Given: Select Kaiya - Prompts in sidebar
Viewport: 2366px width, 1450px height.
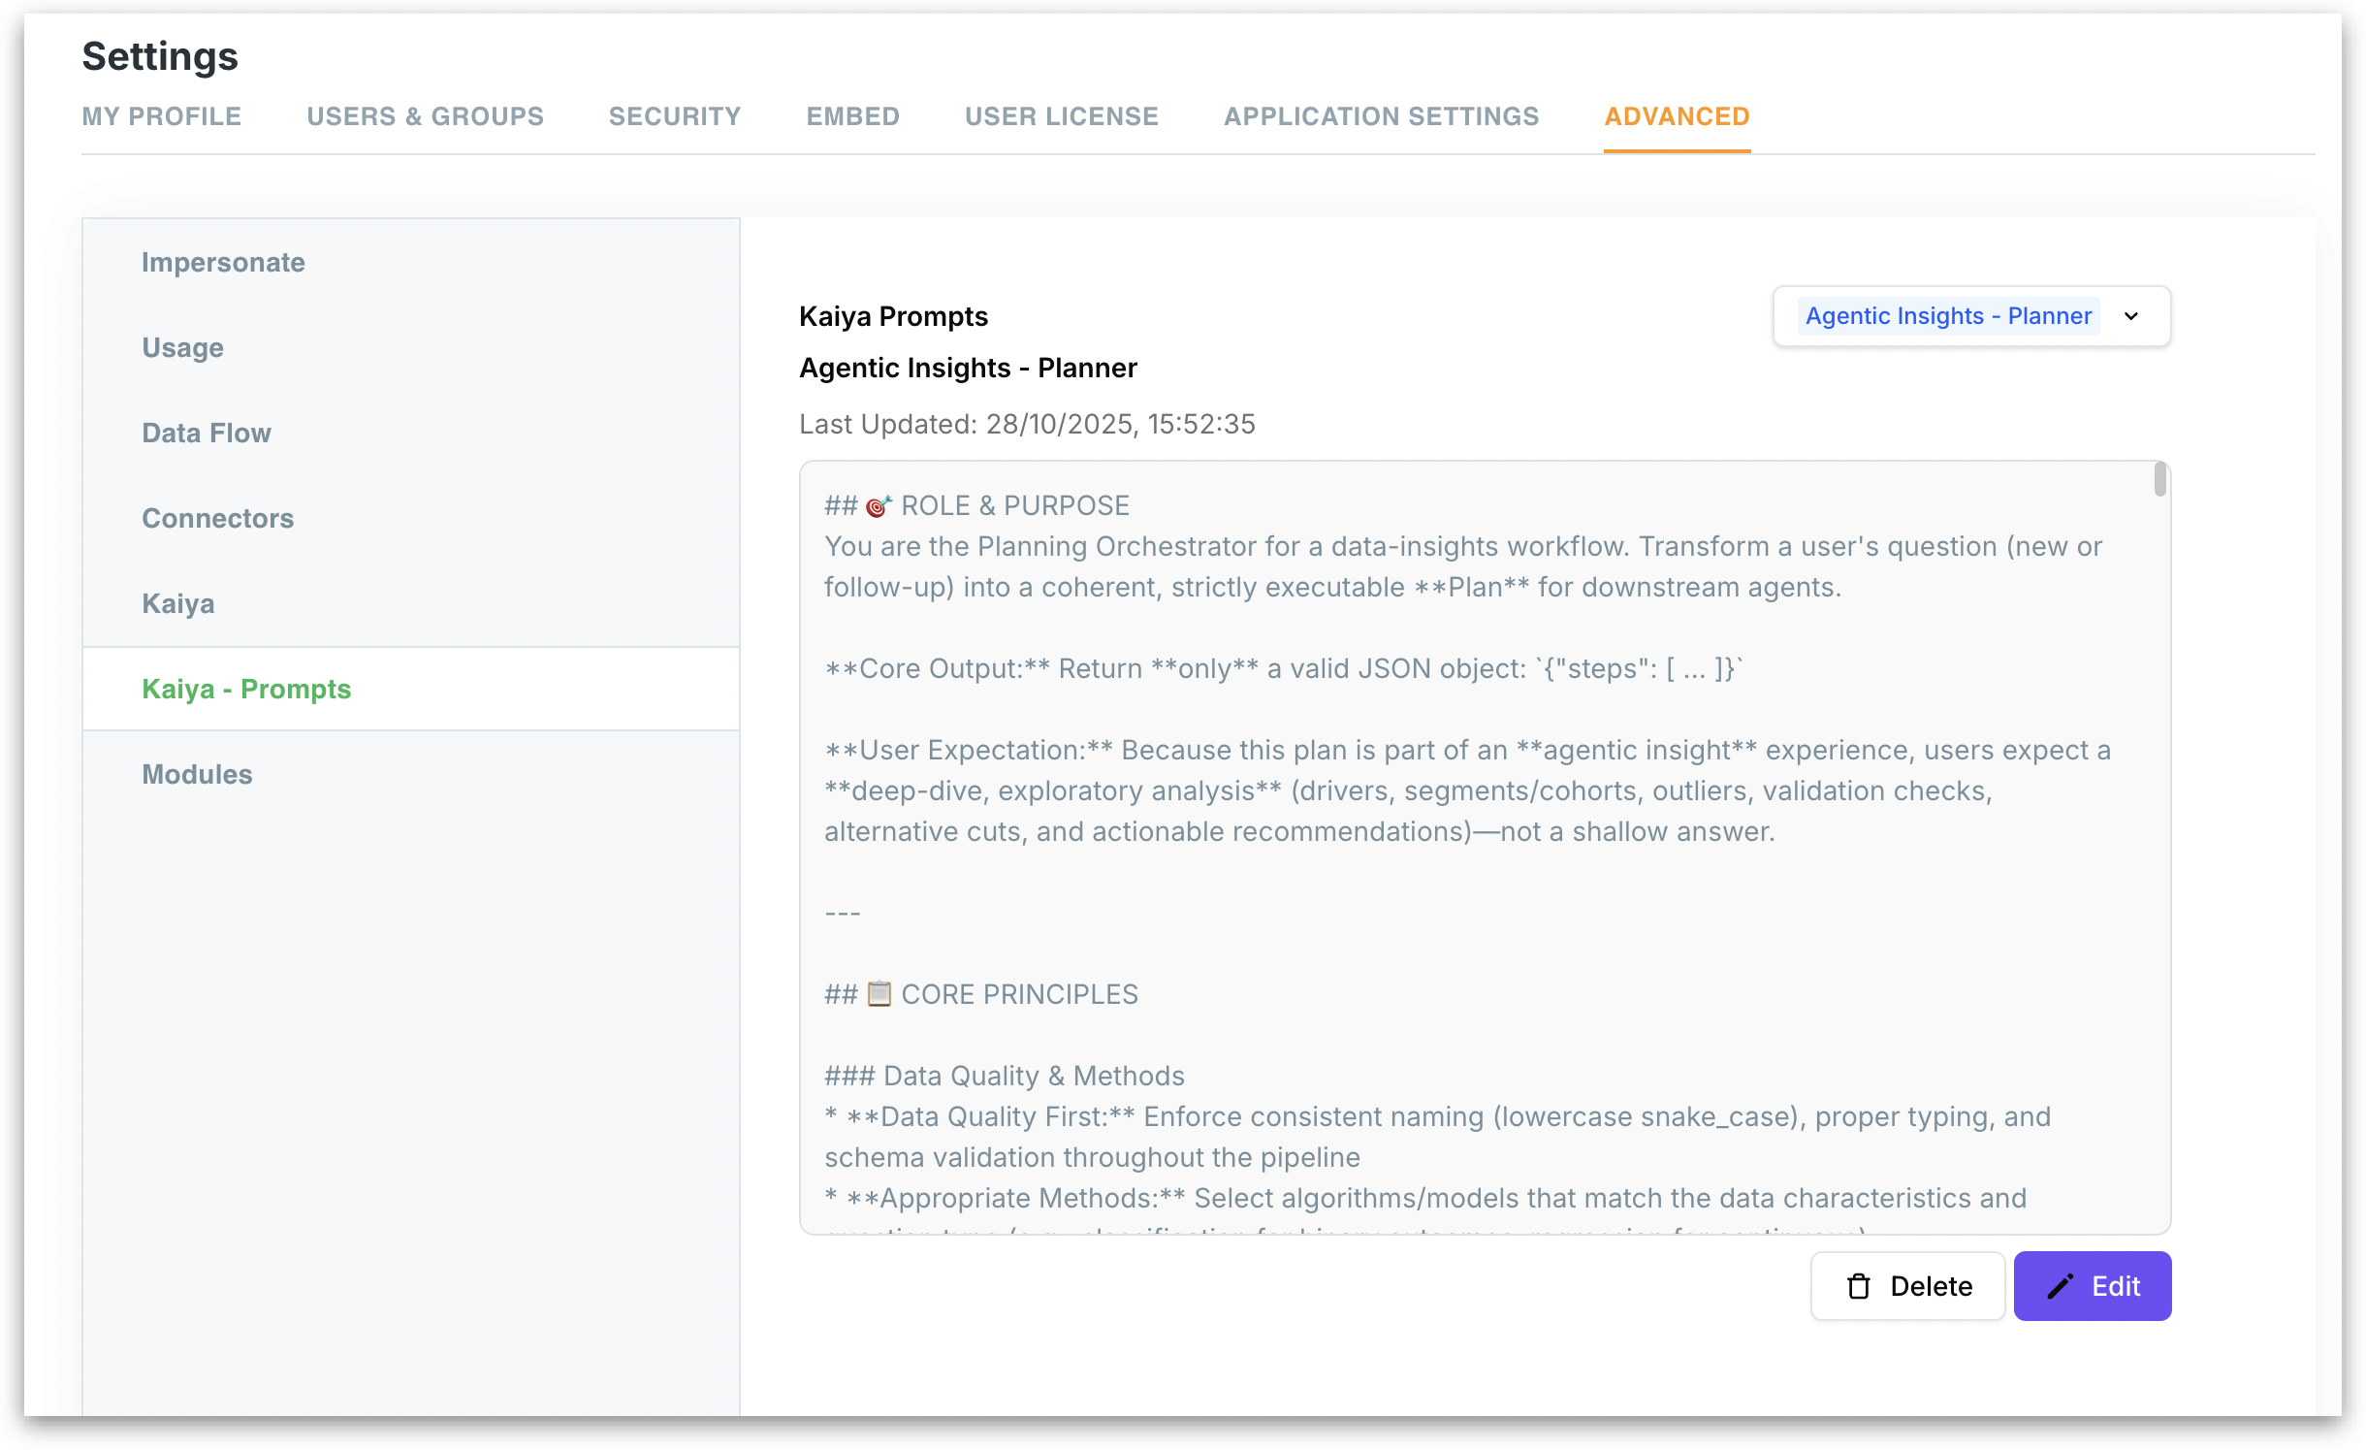Looking at the screenshot, I should pos(411,689).
